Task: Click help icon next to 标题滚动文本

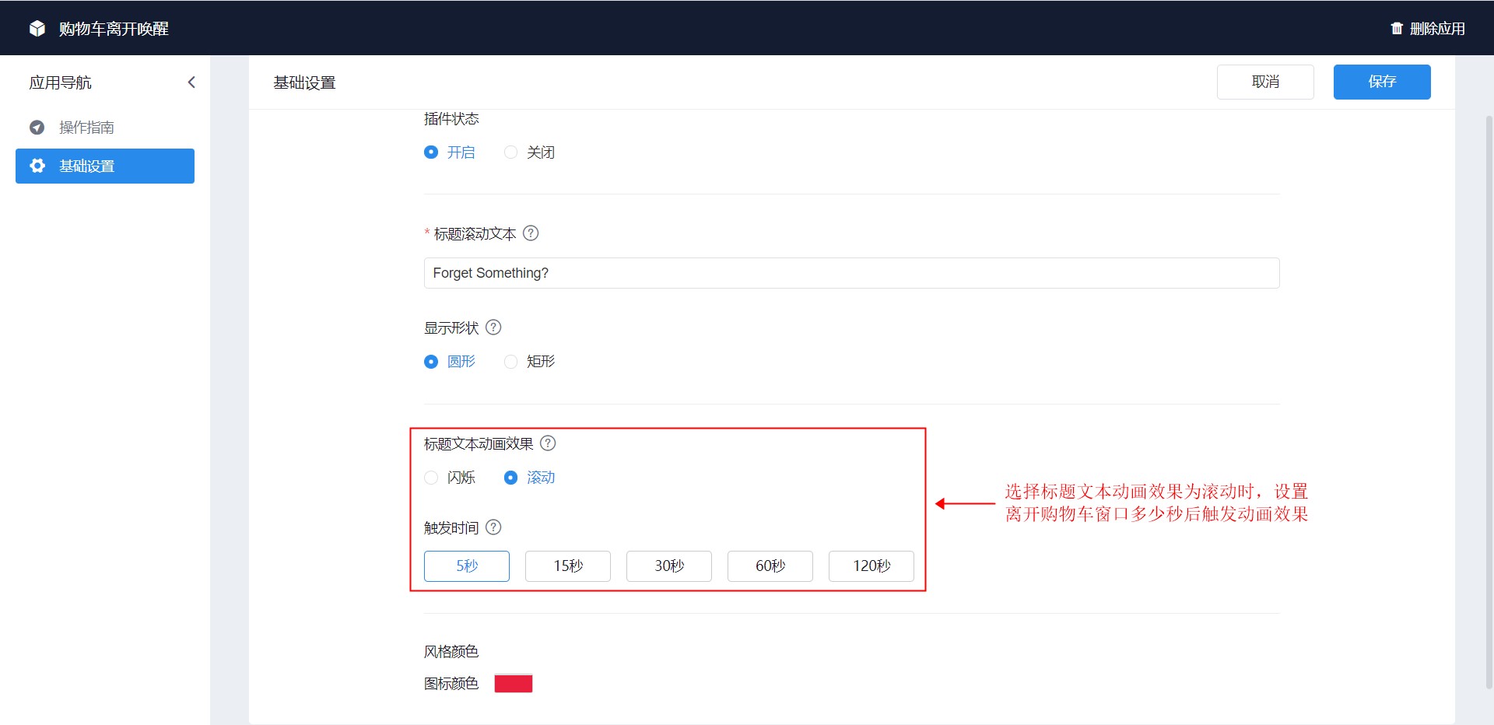Action: (531, 233)
